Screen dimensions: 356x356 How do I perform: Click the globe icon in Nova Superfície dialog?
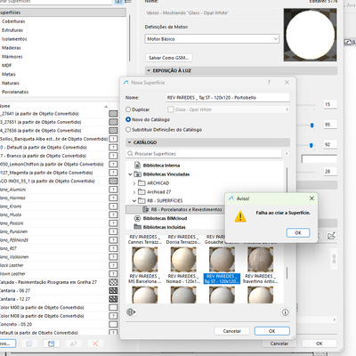click(x=131, y=312)
